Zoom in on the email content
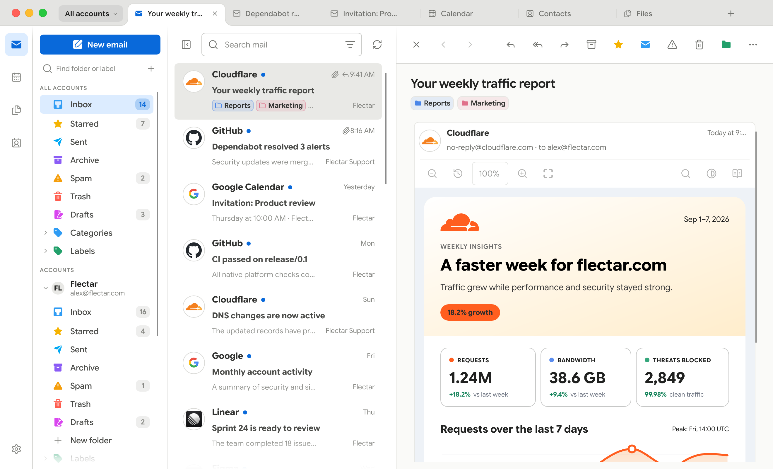The height and width of the screenshot is (469, 773). [522, 174]
